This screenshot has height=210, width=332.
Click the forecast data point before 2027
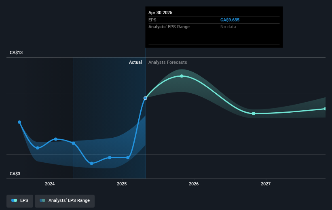pyautogui.click(x=254, y=113)
